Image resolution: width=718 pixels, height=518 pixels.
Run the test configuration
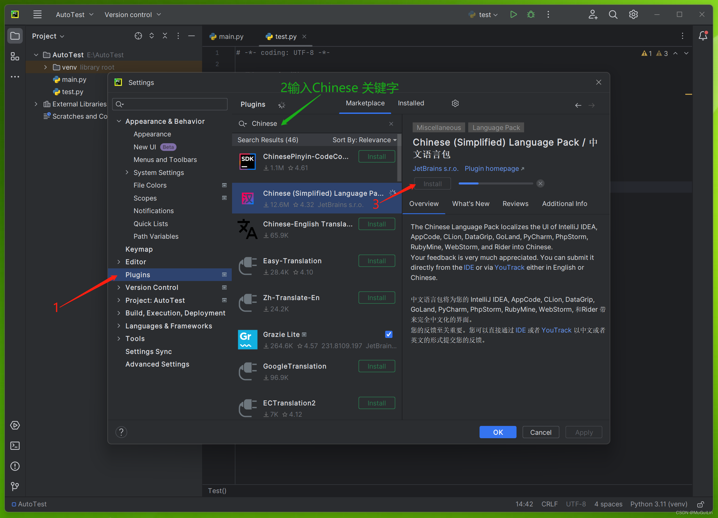513,14
